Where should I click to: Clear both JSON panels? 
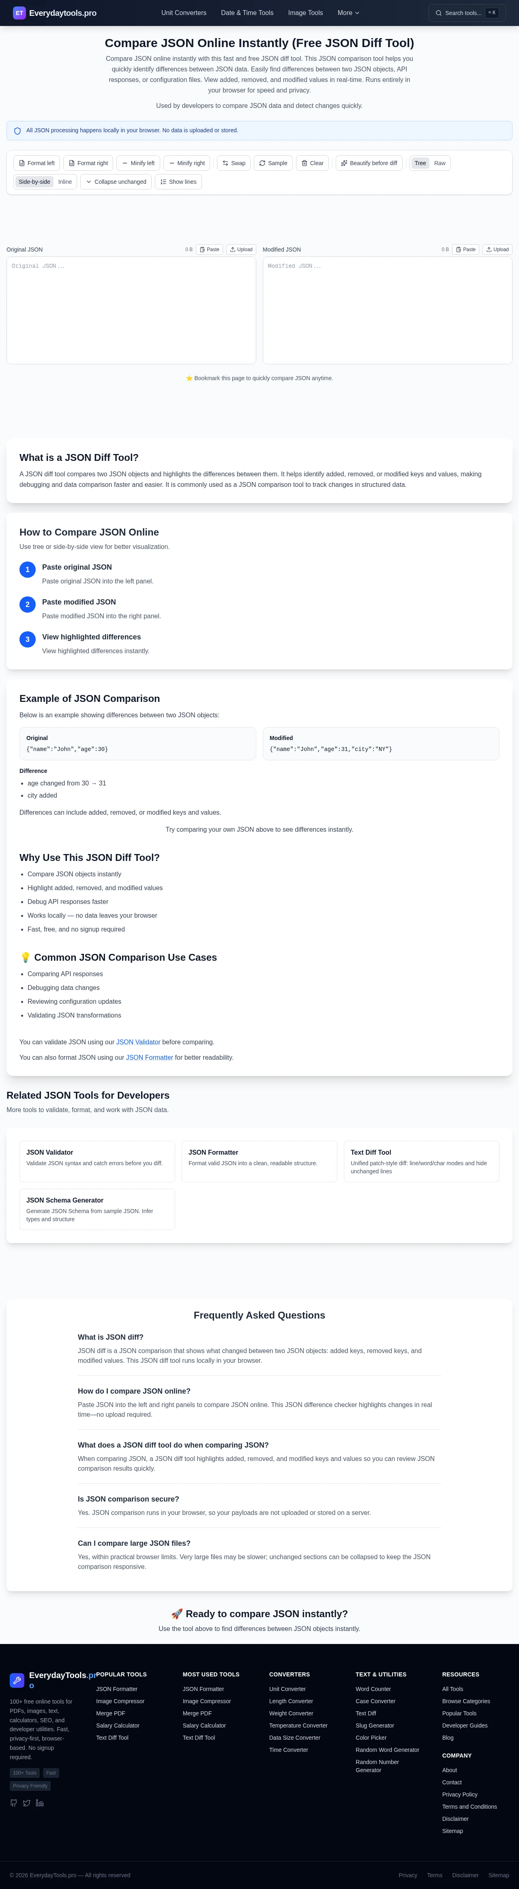(312, 163)
